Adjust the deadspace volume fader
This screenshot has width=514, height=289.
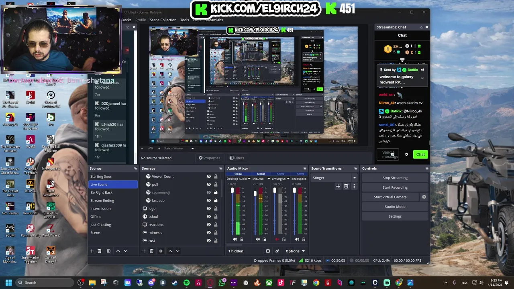[294, 191]
